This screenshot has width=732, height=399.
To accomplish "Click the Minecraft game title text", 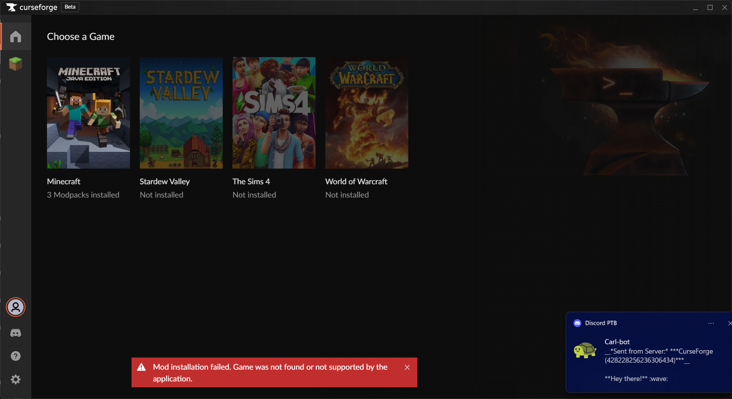I will (63, 182).
